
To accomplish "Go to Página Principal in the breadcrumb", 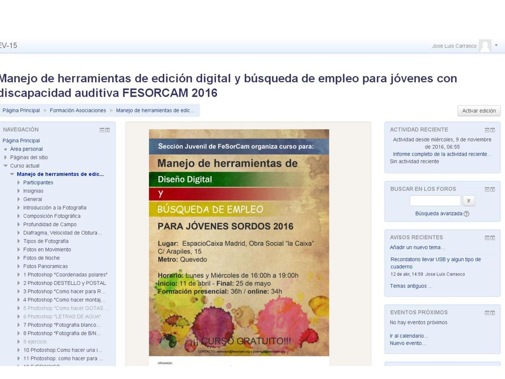I will pyautogui.click(x=21, y=110).
